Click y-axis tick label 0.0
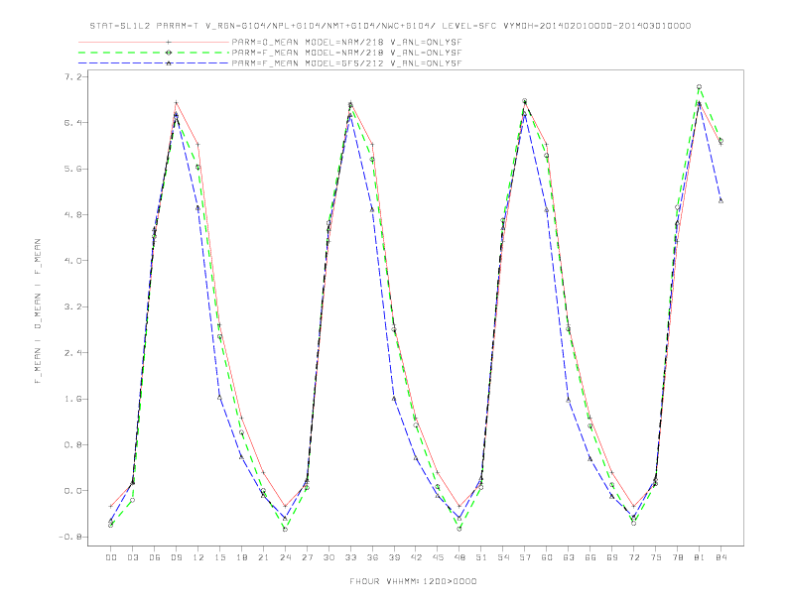Viewport: 786px width, 607px height. tap(72, 491)
